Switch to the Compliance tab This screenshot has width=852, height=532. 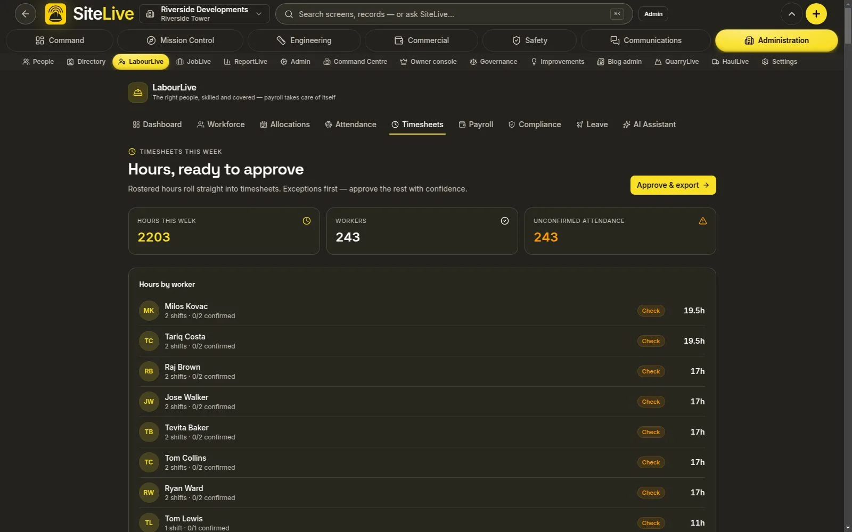click(535, 124)
